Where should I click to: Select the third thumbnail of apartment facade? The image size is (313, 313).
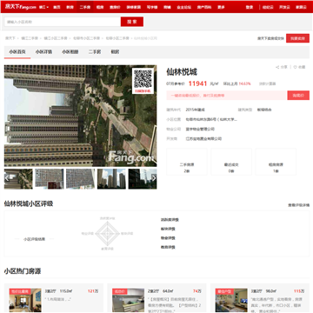click(x=80, y=179)
